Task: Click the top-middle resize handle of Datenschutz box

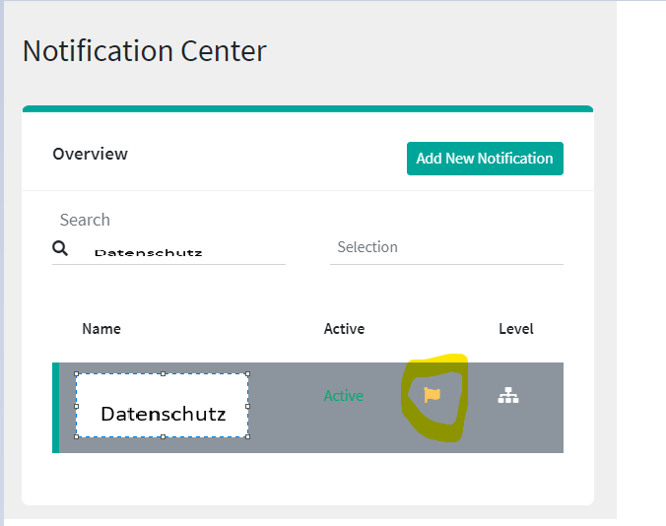Action: (162, 374)
